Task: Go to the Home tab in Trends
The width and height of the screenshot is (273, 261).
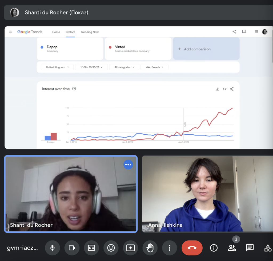Action: 56,32
